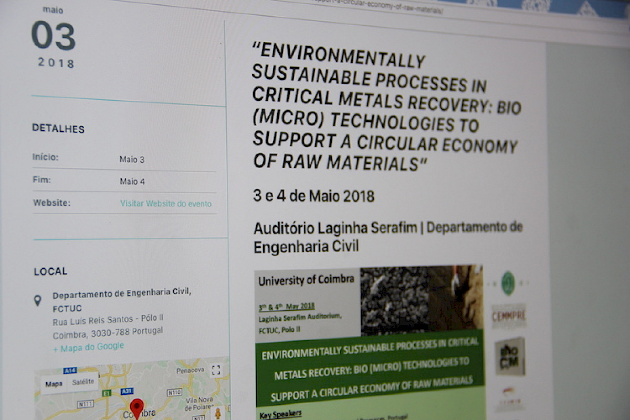Click the Início value "Maio 3"
630x420 pixels.
click(x=132, y=159)
